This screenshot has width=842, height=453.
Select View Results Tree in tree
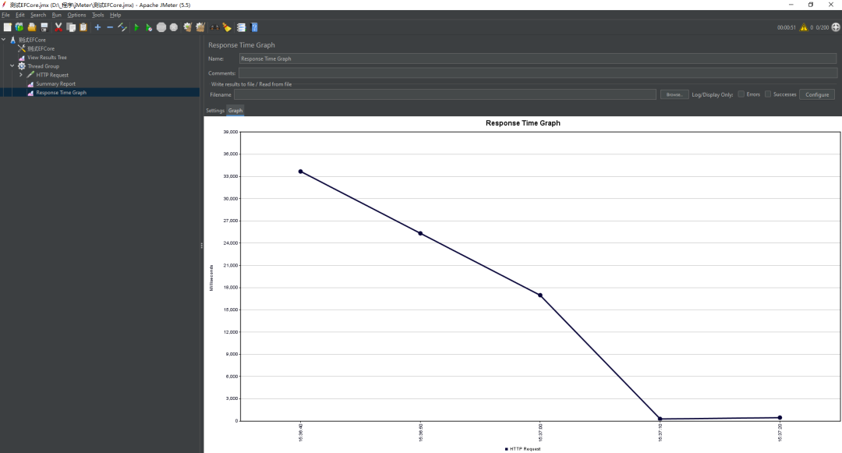pyautogui.click(x=48, y=58)
